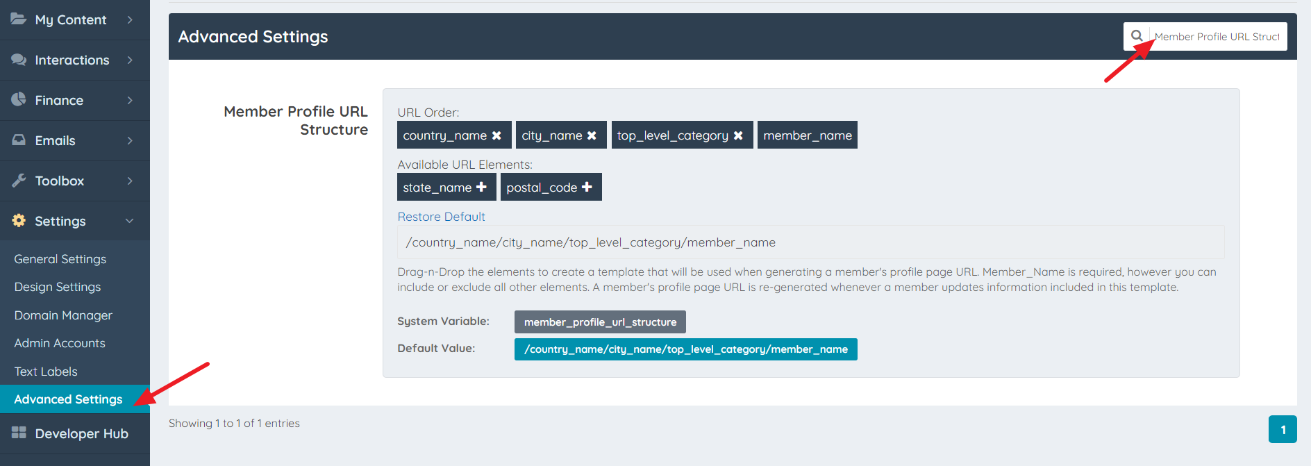Viewport: 1311px width, 466px height.
Task: Click the Interactions chat bubbles icon
Action: (x=19, y=60)
